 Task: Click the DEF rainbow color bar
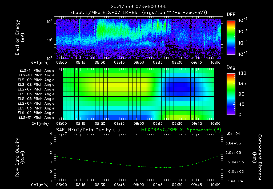point(231,38)
